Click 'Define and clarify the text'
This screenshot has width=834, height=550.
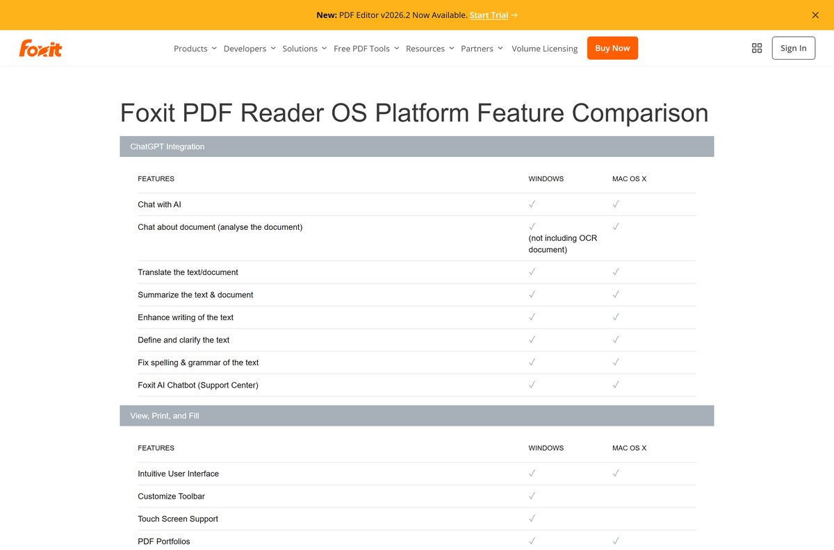tap(183, 340)
